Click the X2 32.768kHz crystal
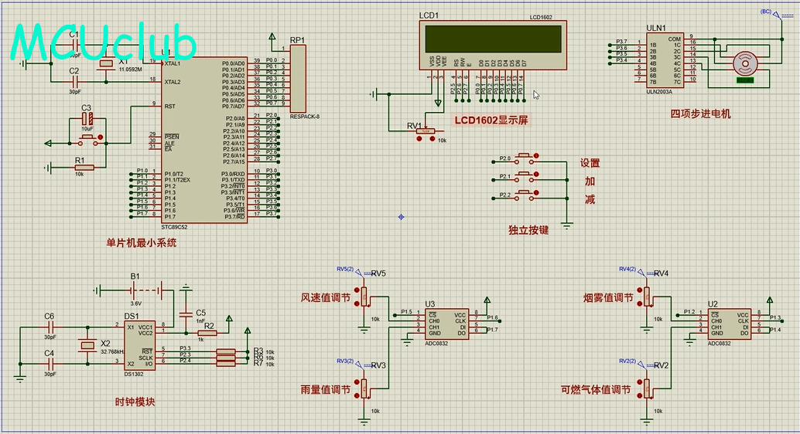Viewport: 800px width, 434px height. click(x=87, y=345)
